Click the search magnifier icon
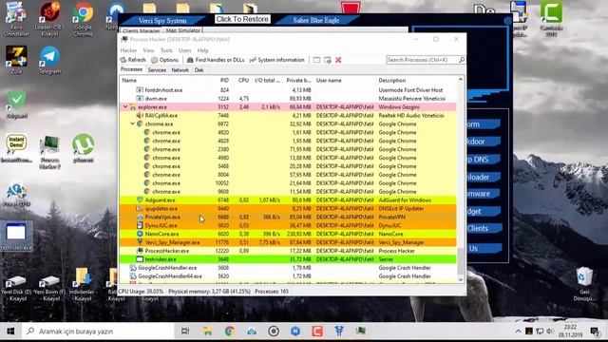 (x=462, y=60)
